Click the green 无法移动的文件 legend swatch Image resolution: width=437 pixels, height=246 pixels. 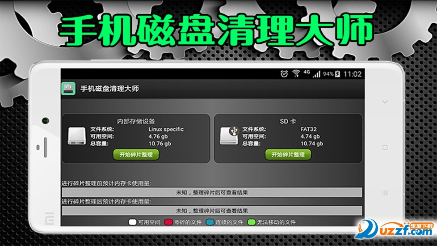coord(252,222)
